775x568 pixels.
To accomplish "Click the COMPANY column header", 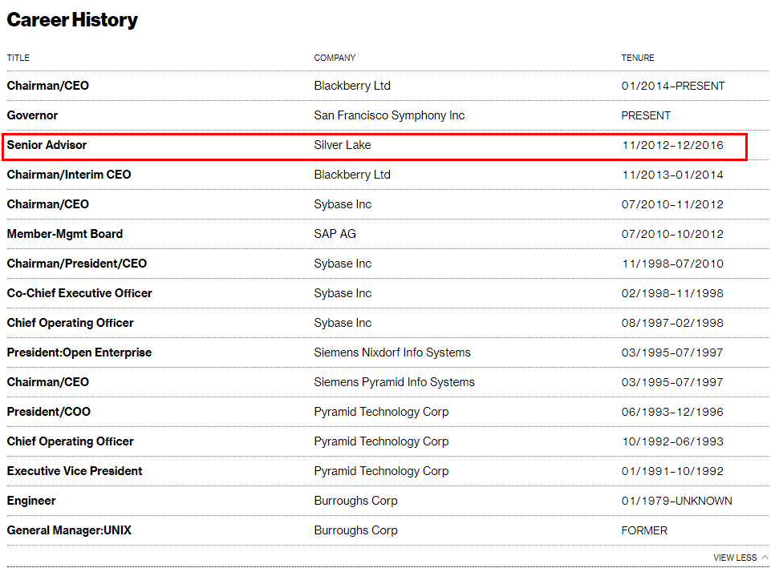I will click(335, 58).
